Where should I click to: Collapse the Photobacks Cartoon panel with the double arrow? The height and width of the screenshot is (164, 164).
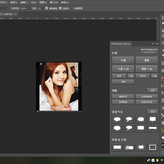coord(153,44)
